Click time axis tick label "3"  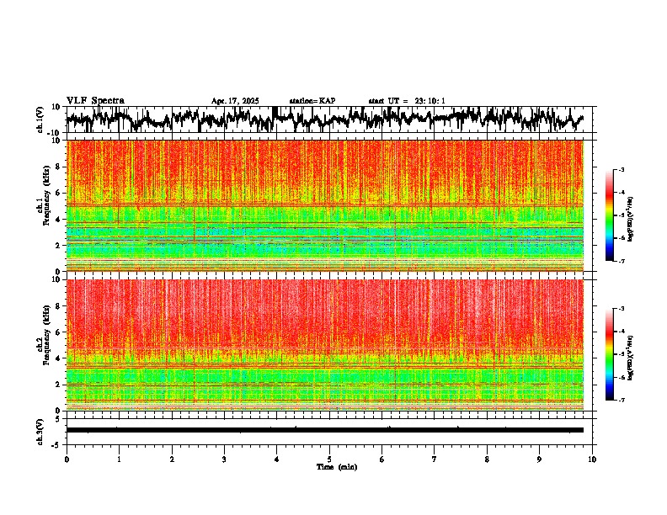pos(224,459)
